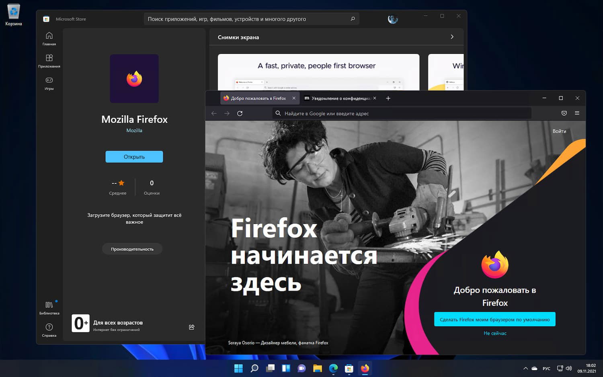603x377 pixels.
Task: Switch to Firefox on the taskbar
Action: tap(365, 368)
